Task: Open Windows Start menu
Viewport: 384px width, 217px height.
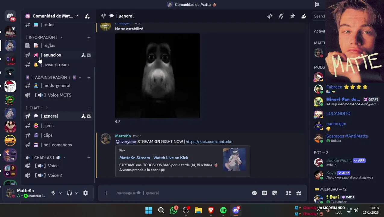Action: pyautogui.click(x=149, y=210)
